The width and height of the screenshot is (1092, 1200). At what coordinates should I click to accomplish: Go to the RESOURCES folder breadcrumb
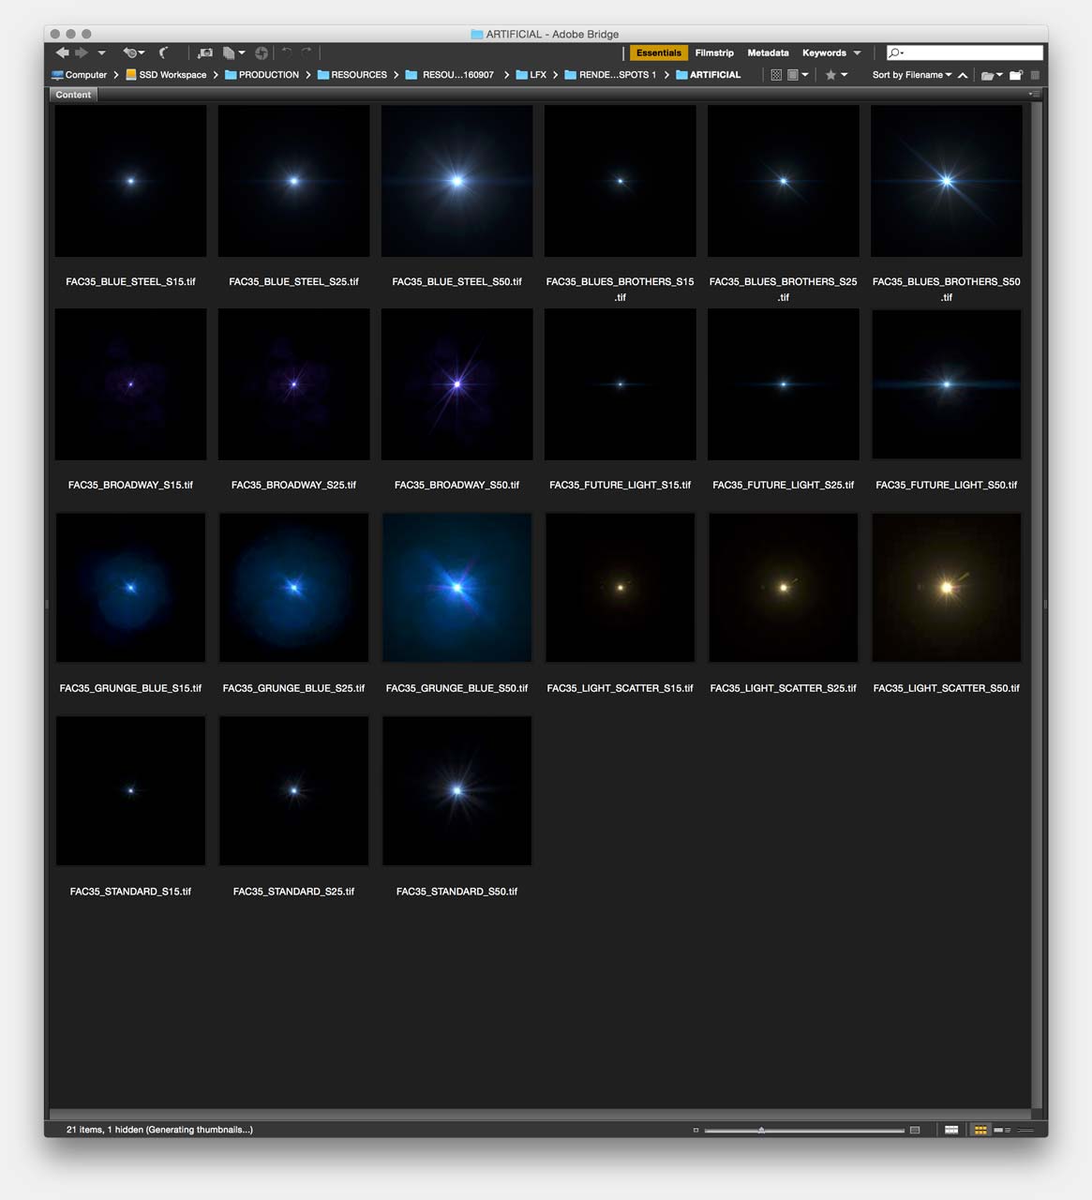point(352,75)
